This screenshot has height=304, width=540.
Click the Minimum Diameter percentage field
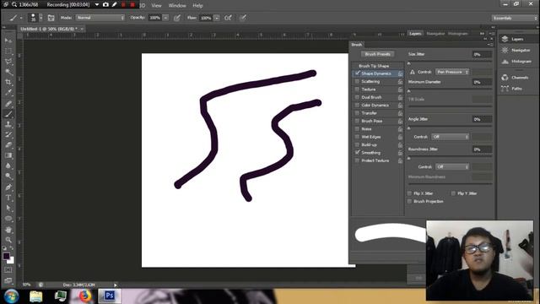(482, 82)
